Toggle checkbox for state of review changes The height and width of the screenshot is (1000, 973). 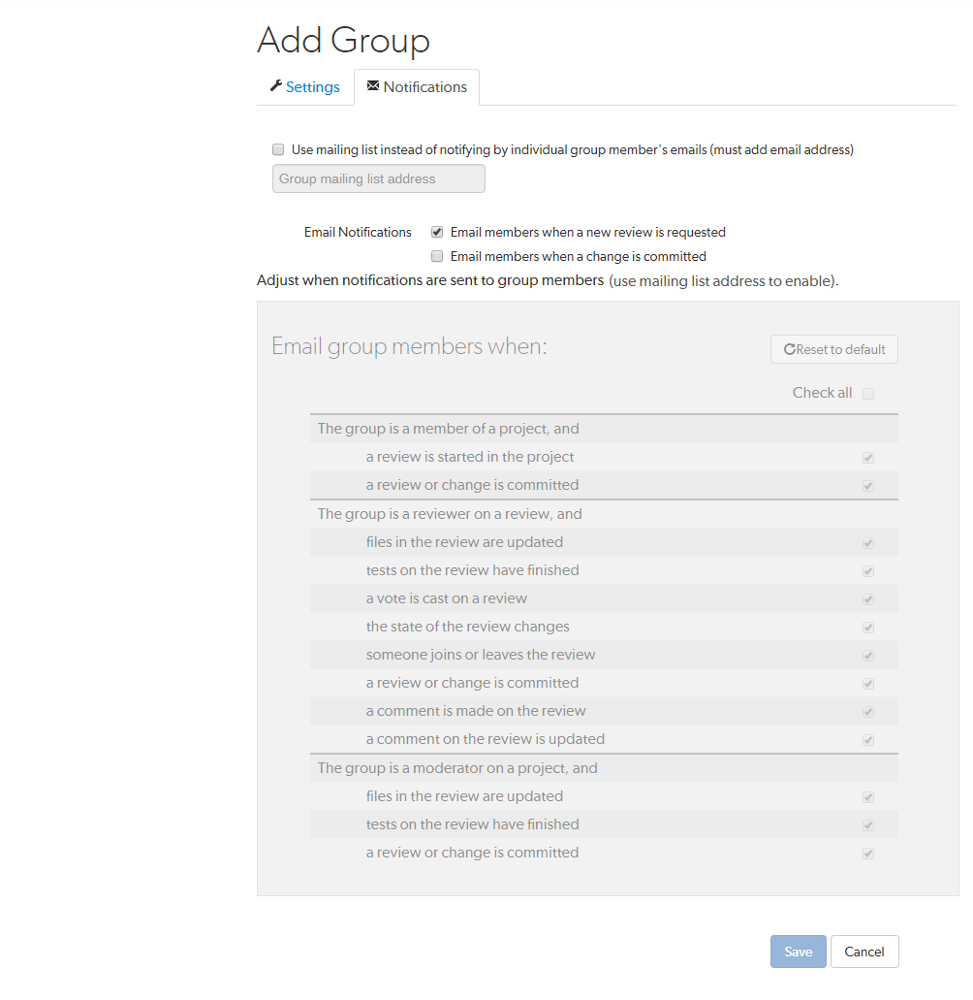pos(867,627)
